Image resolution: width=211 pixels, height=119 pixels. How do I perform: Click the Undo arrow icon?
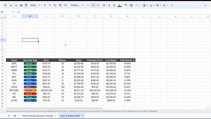click(x=11, y=5)
